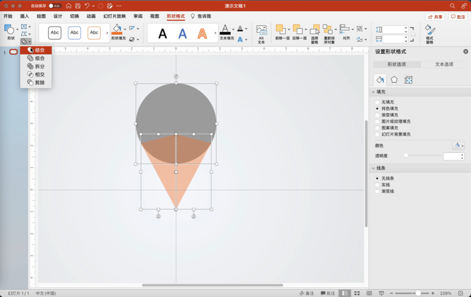Choose Intersect (相交) in merge menu
This screenshot has width=471, height=297.
click(x=36, y=74)
